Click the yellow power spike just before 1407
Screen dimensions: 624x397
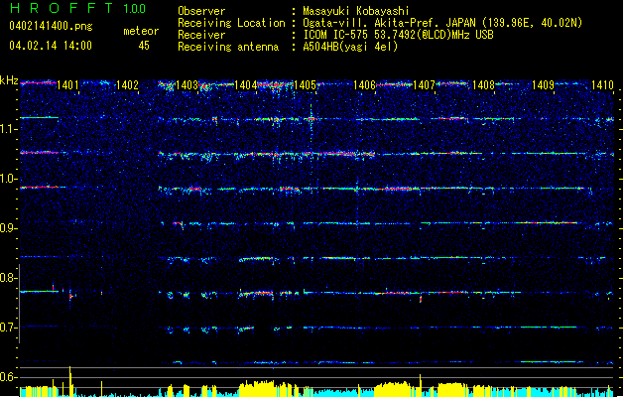pos(421,385)
